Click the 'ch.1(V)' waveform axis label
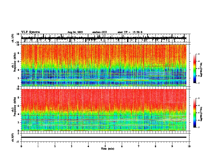 (x=13, y=38)
